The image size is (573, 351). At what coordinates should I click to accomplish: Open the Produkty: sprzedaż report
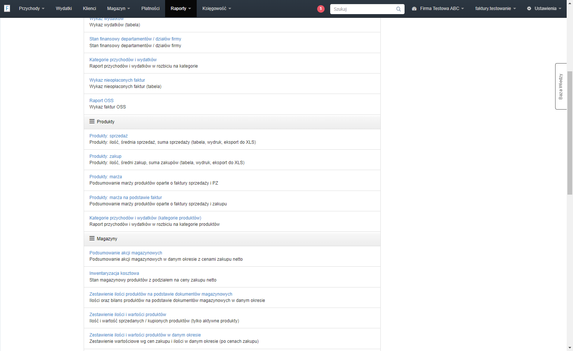coord(109,136)
